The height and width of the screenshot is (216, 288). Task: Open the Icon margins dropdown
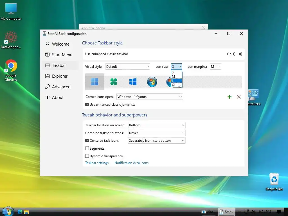tap(215, 66)
